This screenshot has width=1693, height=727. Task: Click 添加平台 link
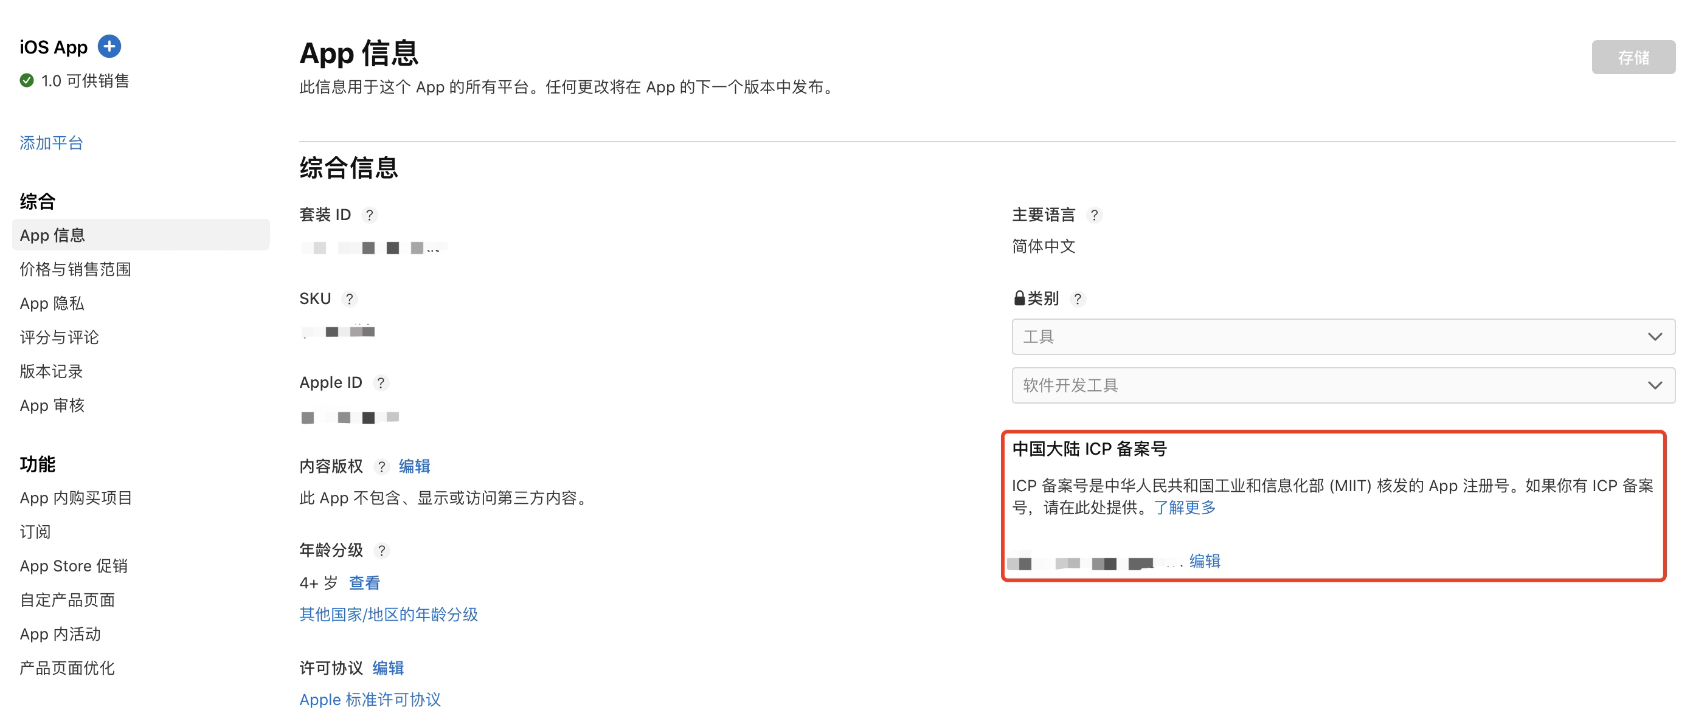click(51, 143)
